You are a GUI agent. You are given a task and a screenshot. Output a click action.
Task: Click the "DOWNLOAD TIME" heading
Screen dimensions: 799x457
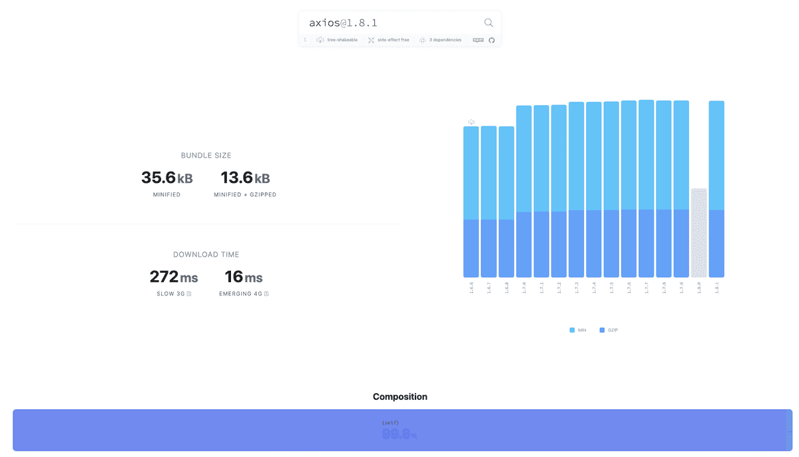[206, 255]
